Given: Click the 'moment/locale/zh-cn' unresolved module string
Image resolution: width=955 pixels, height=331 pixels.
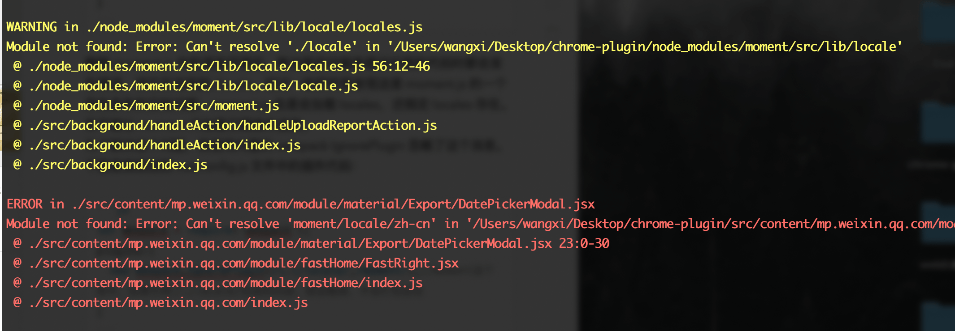Looking at the screenshot, I should [362, 224].
